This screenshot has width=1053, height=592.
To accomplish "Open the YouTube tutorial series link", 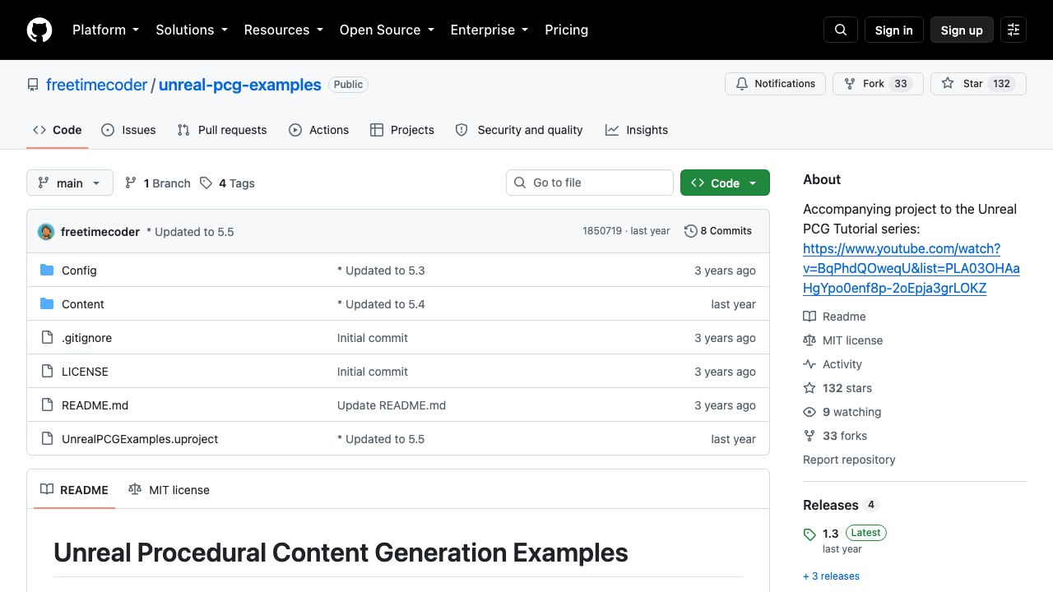I will click(x=912, y=268).
